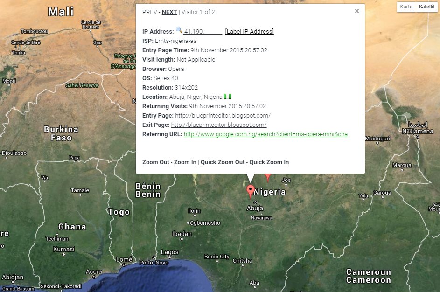Click the magnifier icon beside IP address
Screen dimensions: 440x292
pos(179,31)
